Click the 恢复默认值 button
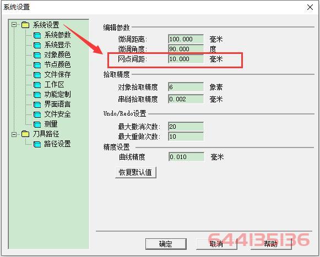The image size is (320, 257). click(x=135, y=173)
